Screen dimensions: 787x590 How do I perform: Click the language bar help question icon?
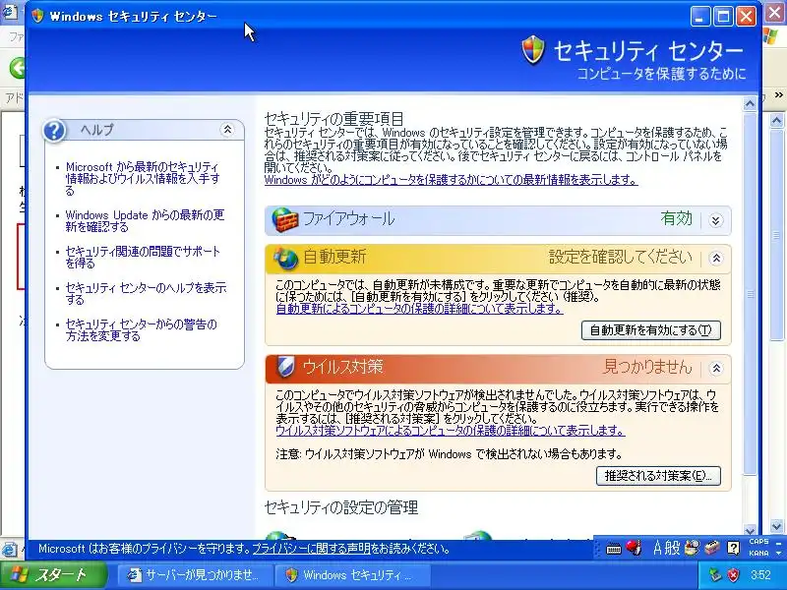click(733, 548)
